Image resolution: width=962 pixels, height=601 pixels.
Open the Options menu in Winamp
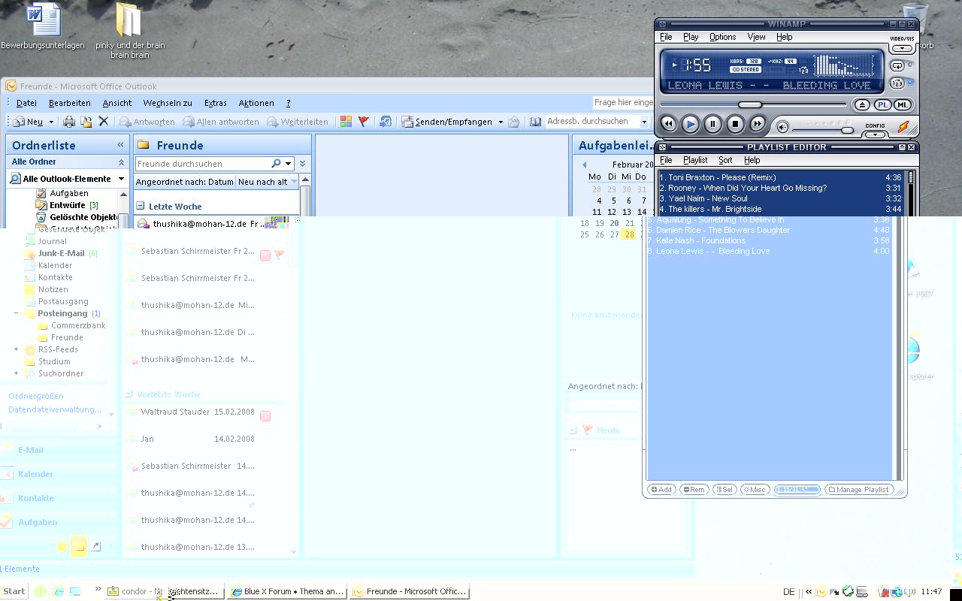click(722, 37)
